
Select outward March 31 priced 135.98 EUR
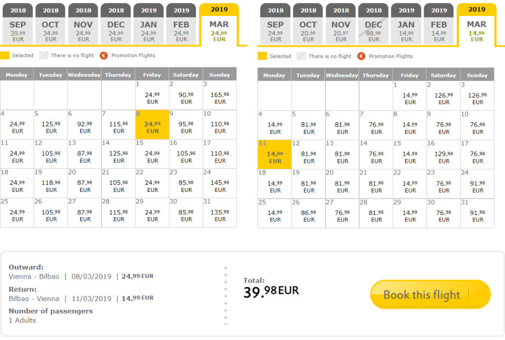click(x=220, y=213)
